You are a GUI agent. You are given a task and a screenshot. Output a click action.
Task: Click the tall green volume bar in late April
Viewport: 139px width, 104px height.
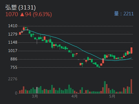point(105,87)
